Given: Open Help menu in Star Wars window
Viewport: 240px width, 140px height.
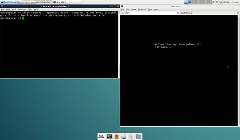Looking at the screenshot, I should [156, 10].
